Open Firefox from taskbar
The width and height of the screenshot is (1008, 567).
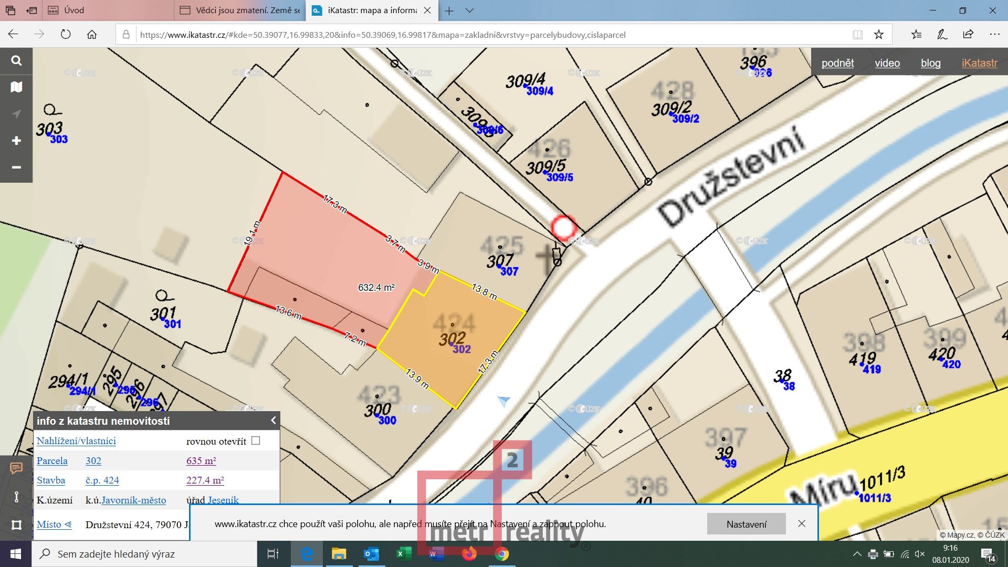point(469,554)
